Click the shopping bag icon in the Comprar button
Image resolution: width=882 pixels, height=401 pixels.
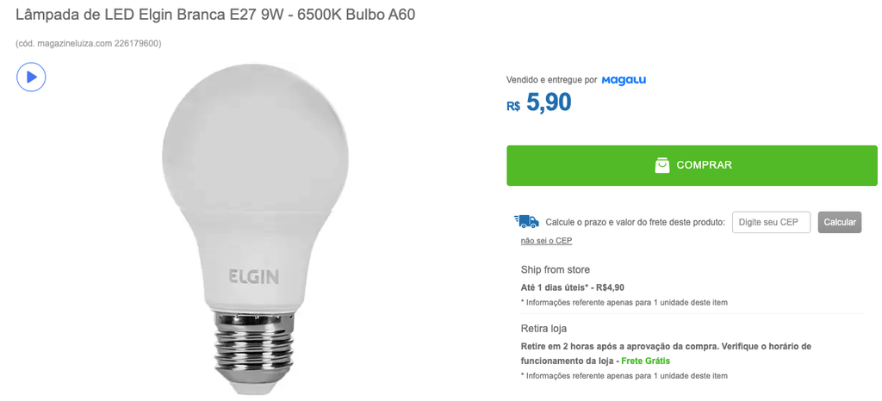[662, 165]
